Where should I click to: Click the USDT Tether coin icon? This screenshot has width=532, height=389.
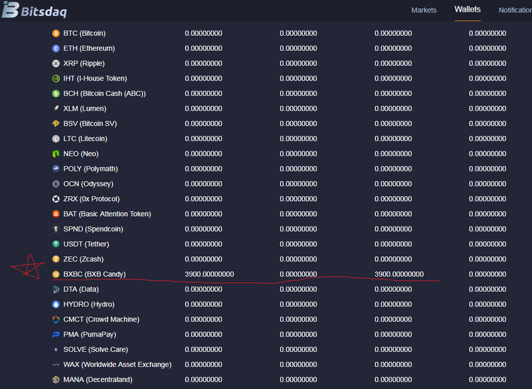[56, 244]
